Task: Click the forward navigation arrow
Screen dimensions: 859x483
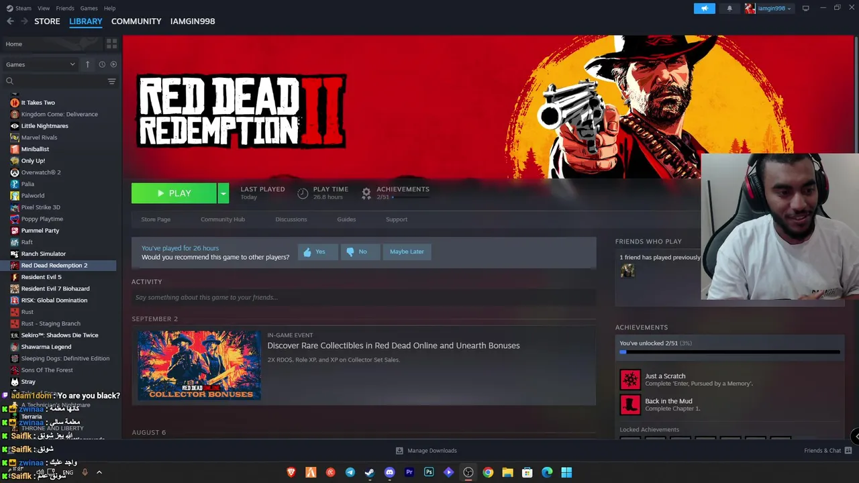Action: [x=24, y=21]
